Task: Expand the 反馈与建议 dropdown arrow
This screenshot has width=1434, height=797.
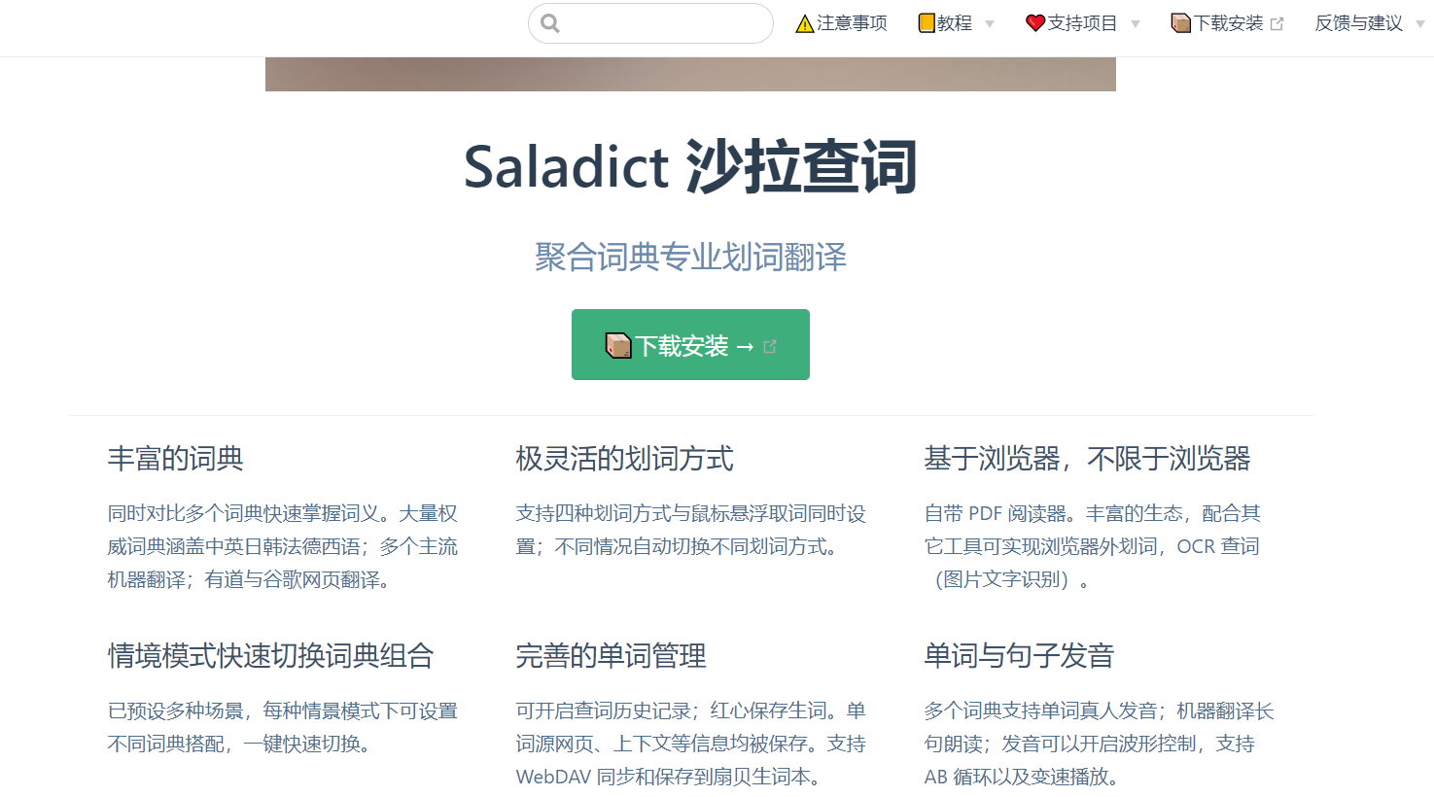Action: (x=1420, y=24)
